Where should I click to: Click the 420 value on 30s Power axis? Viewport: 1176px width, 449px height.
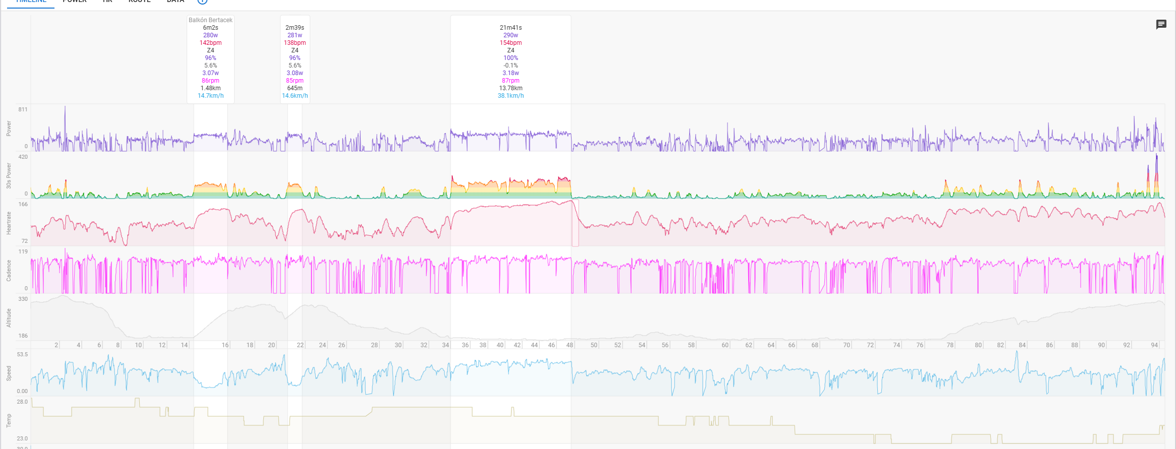coord(23,157)
